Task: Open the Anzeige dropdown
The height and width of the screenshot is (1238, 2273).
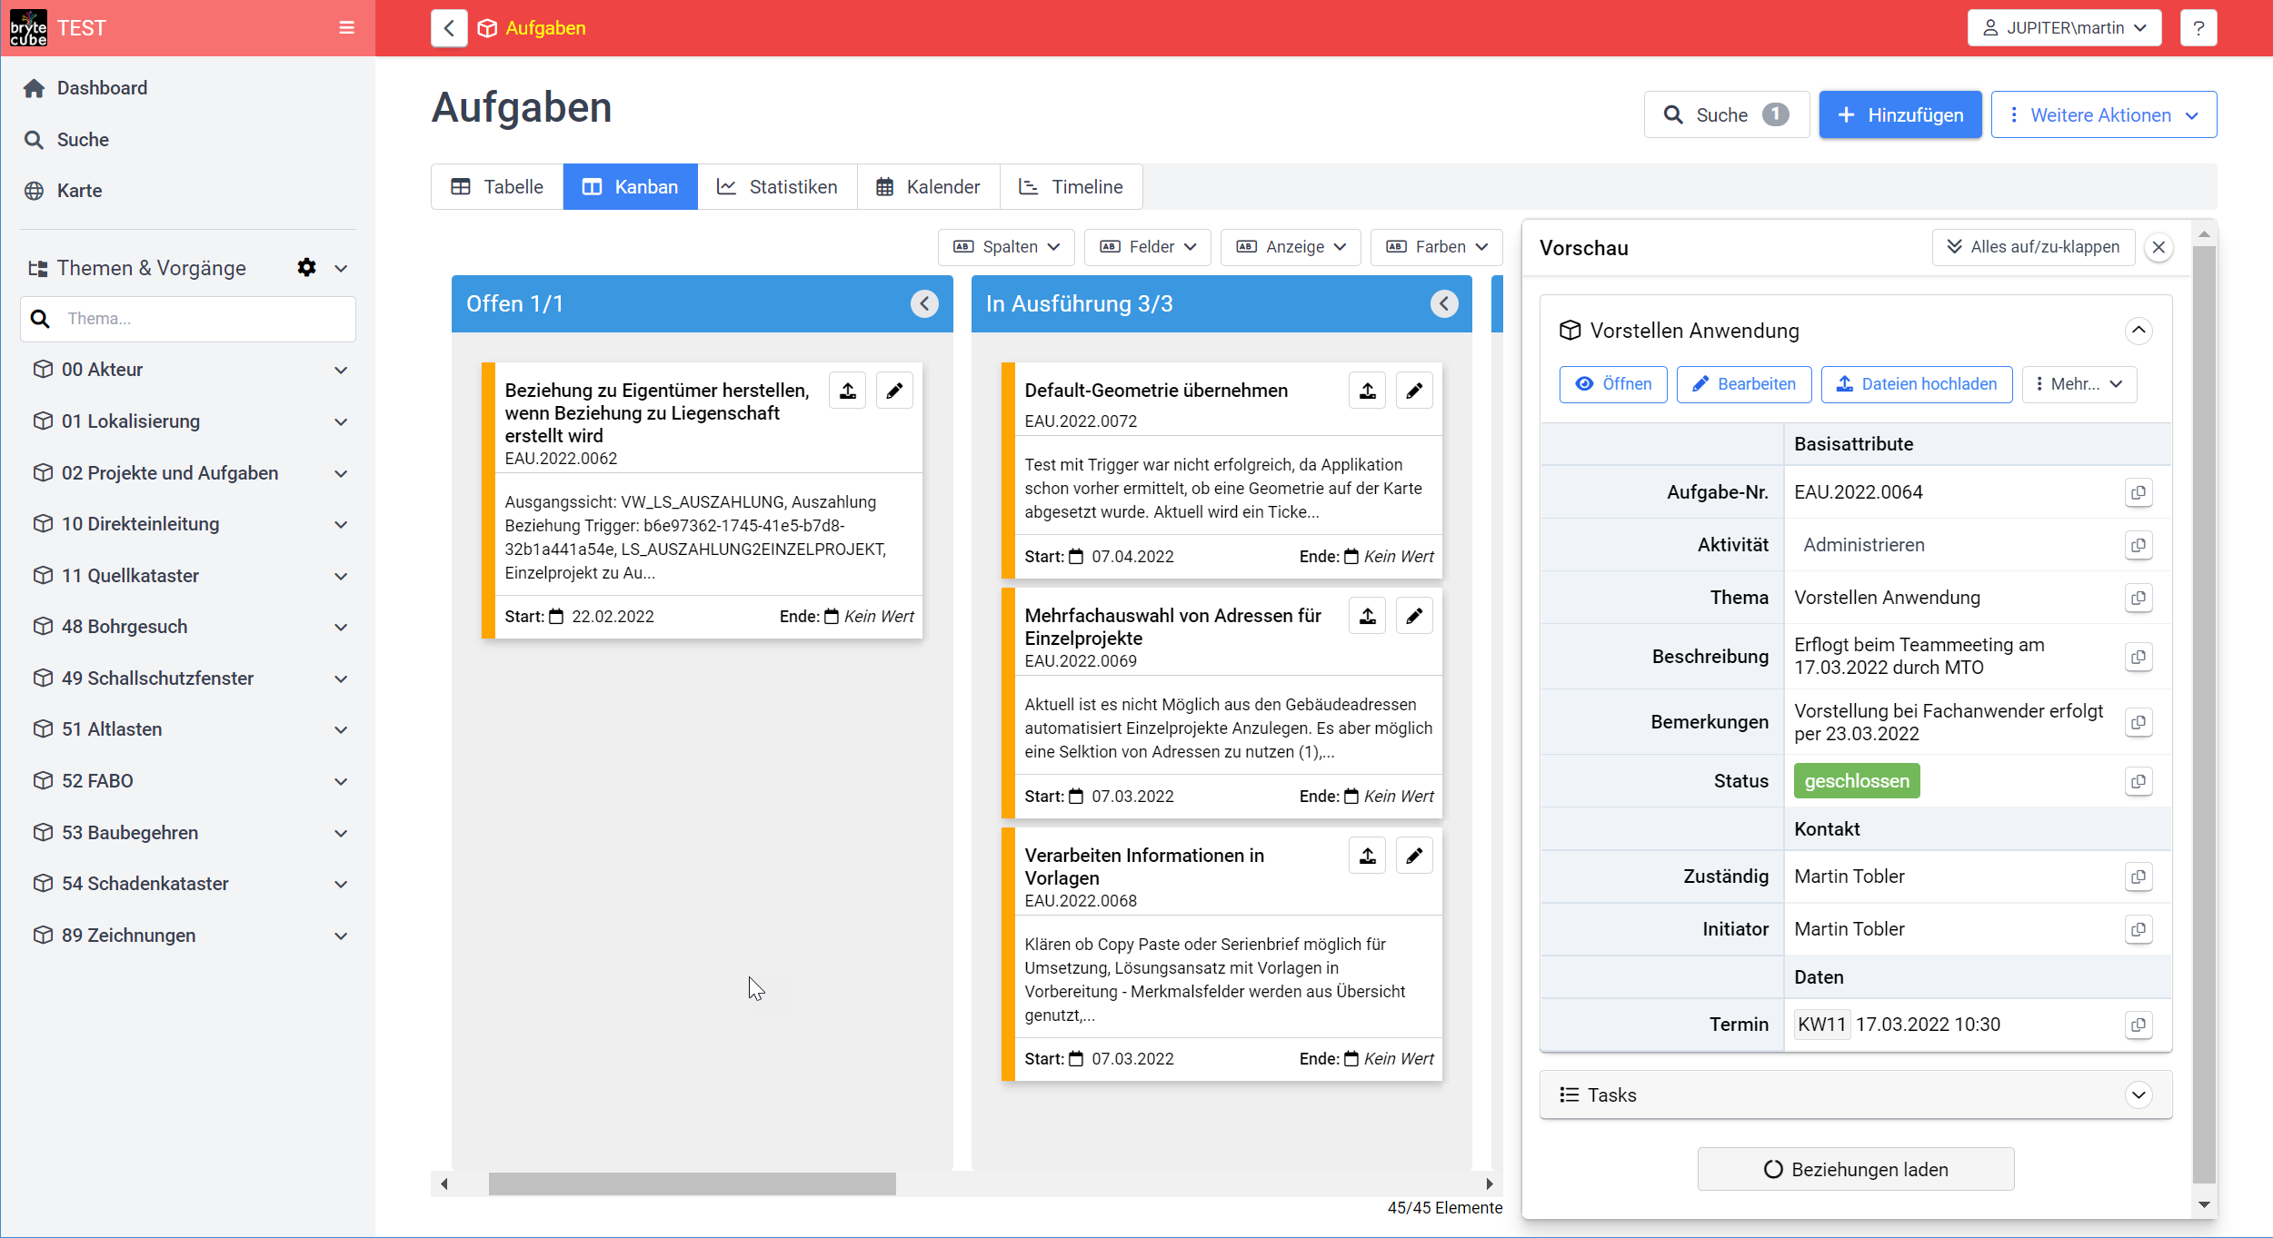Action: (1291, 247)
